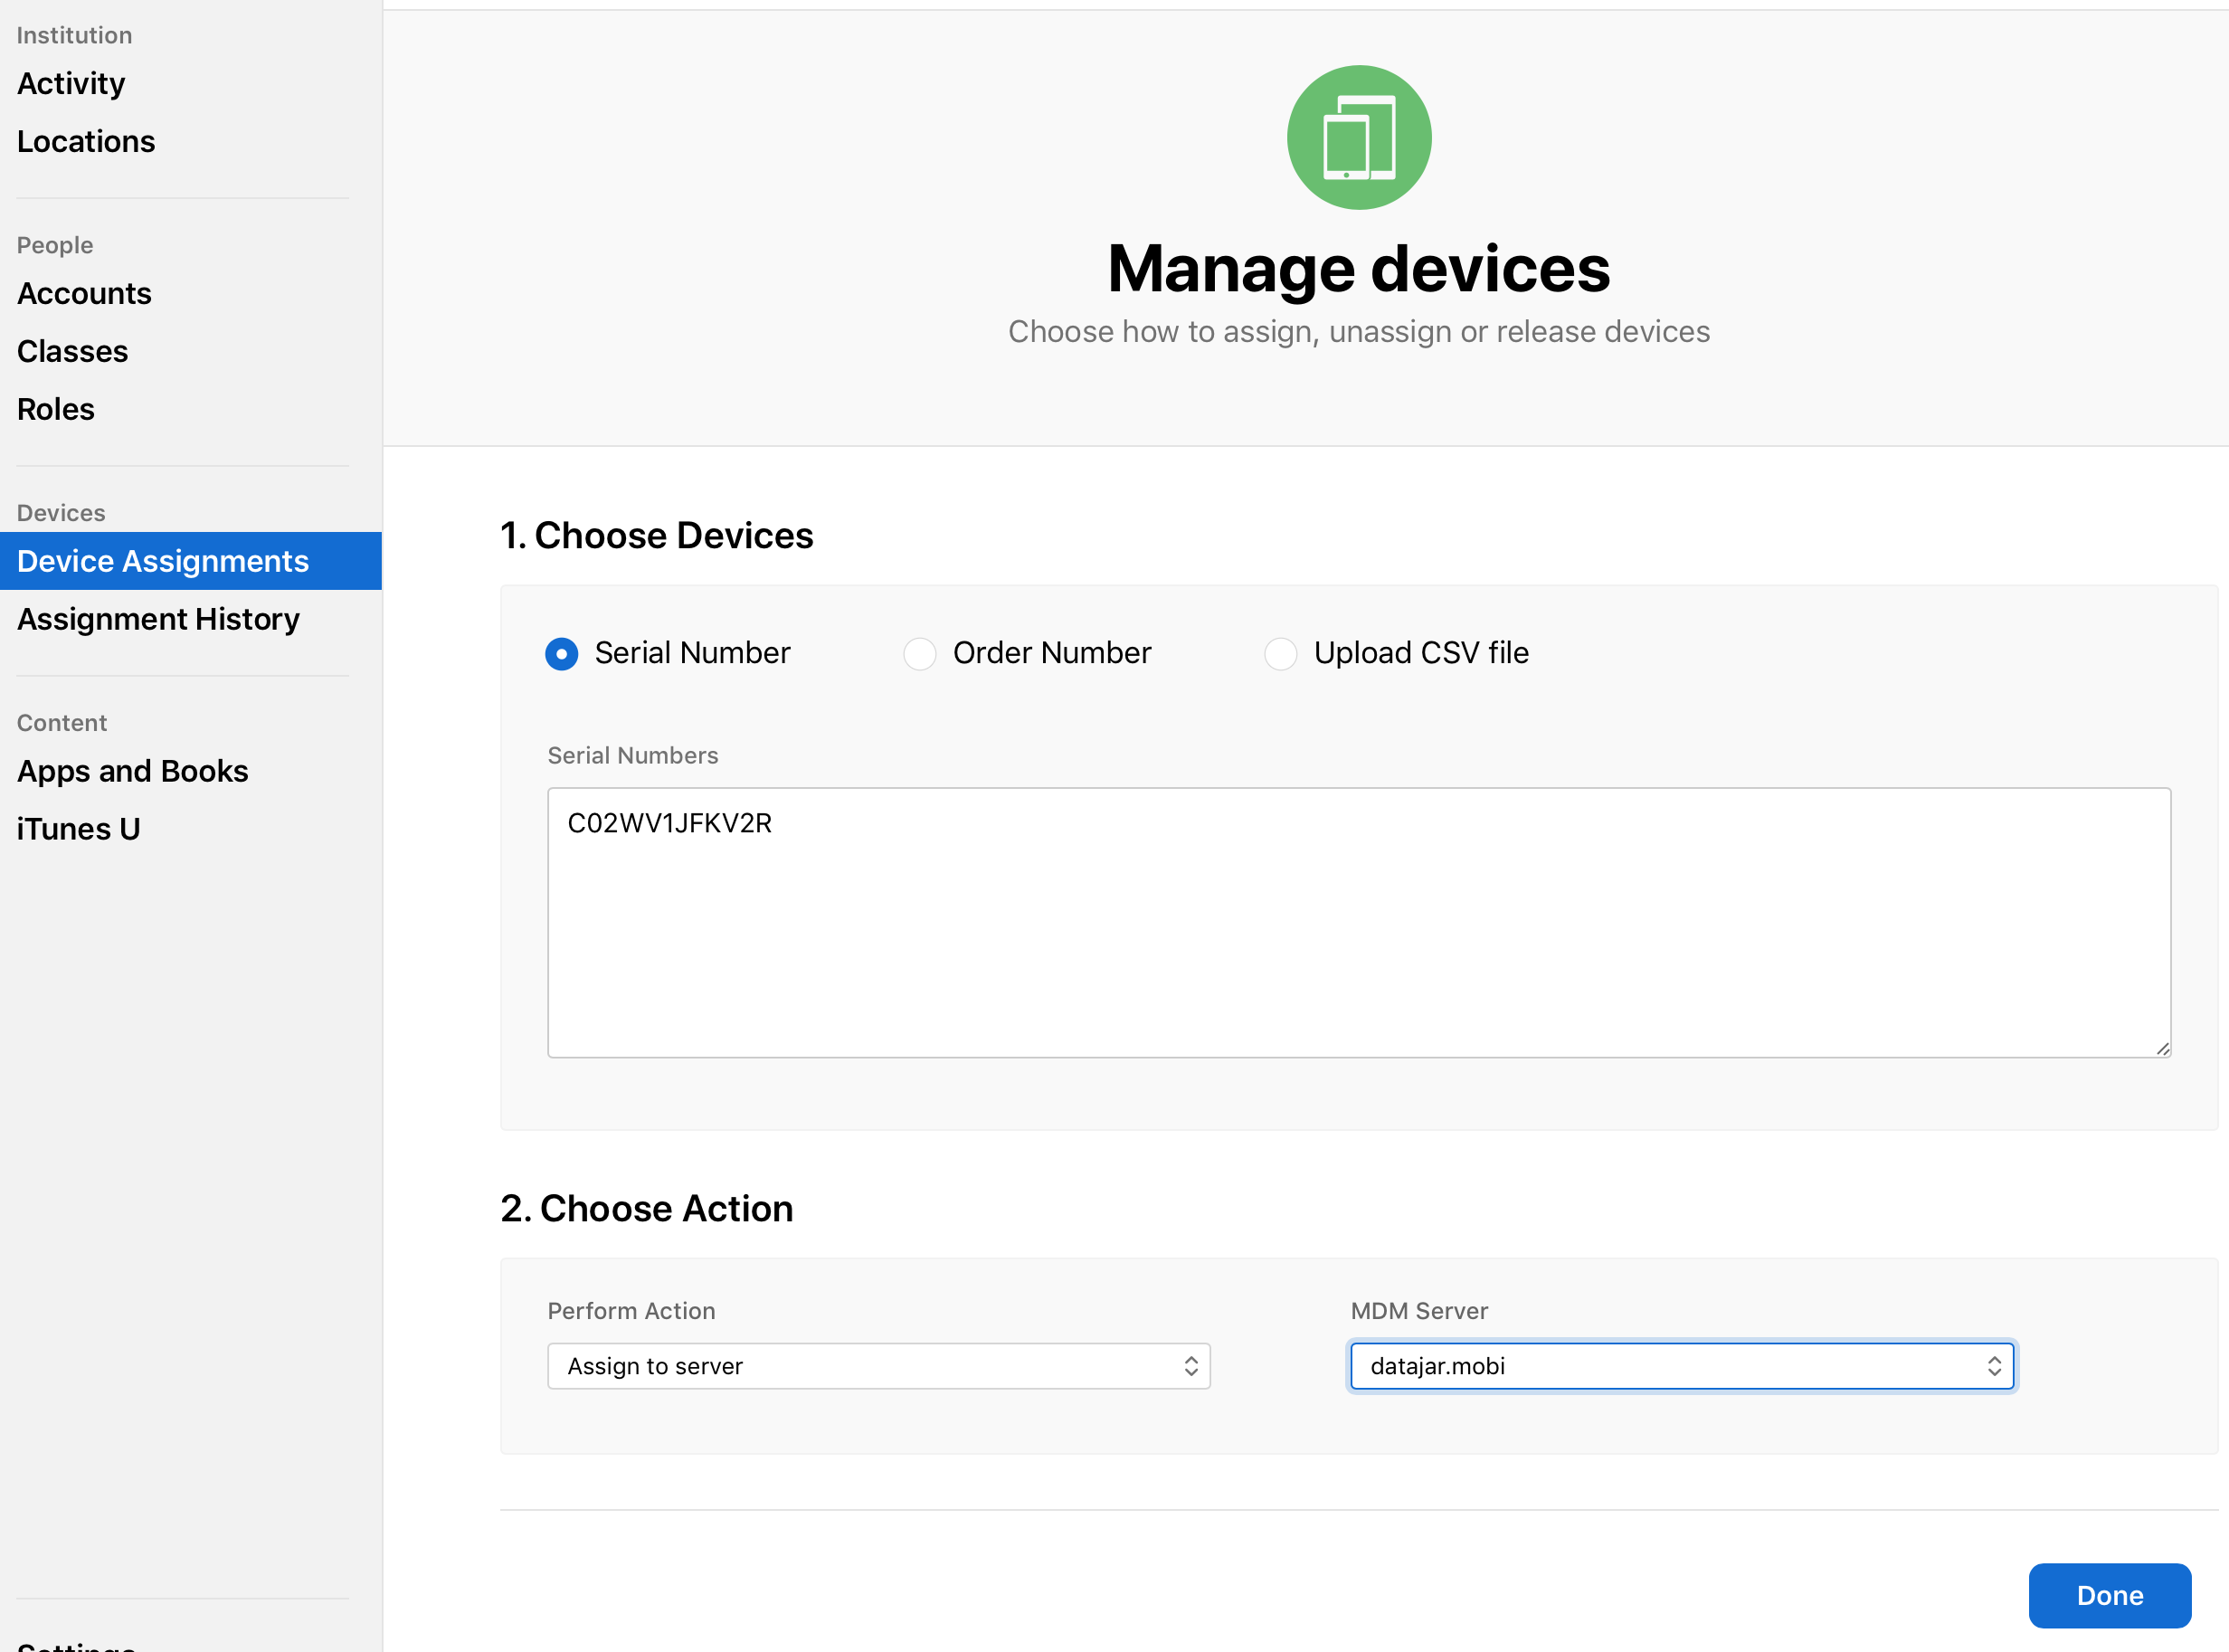Click the green Manage devices icon
Viewport: 2229px width, 1652px height.
click(x=1359, y=137)
